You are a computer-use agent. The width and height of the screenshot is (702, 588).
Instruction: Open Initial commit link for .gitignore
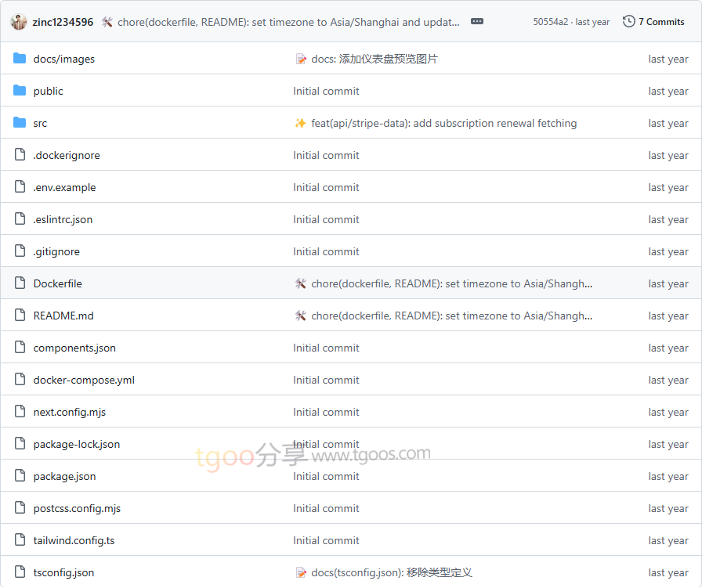click(x=326, y=252)
